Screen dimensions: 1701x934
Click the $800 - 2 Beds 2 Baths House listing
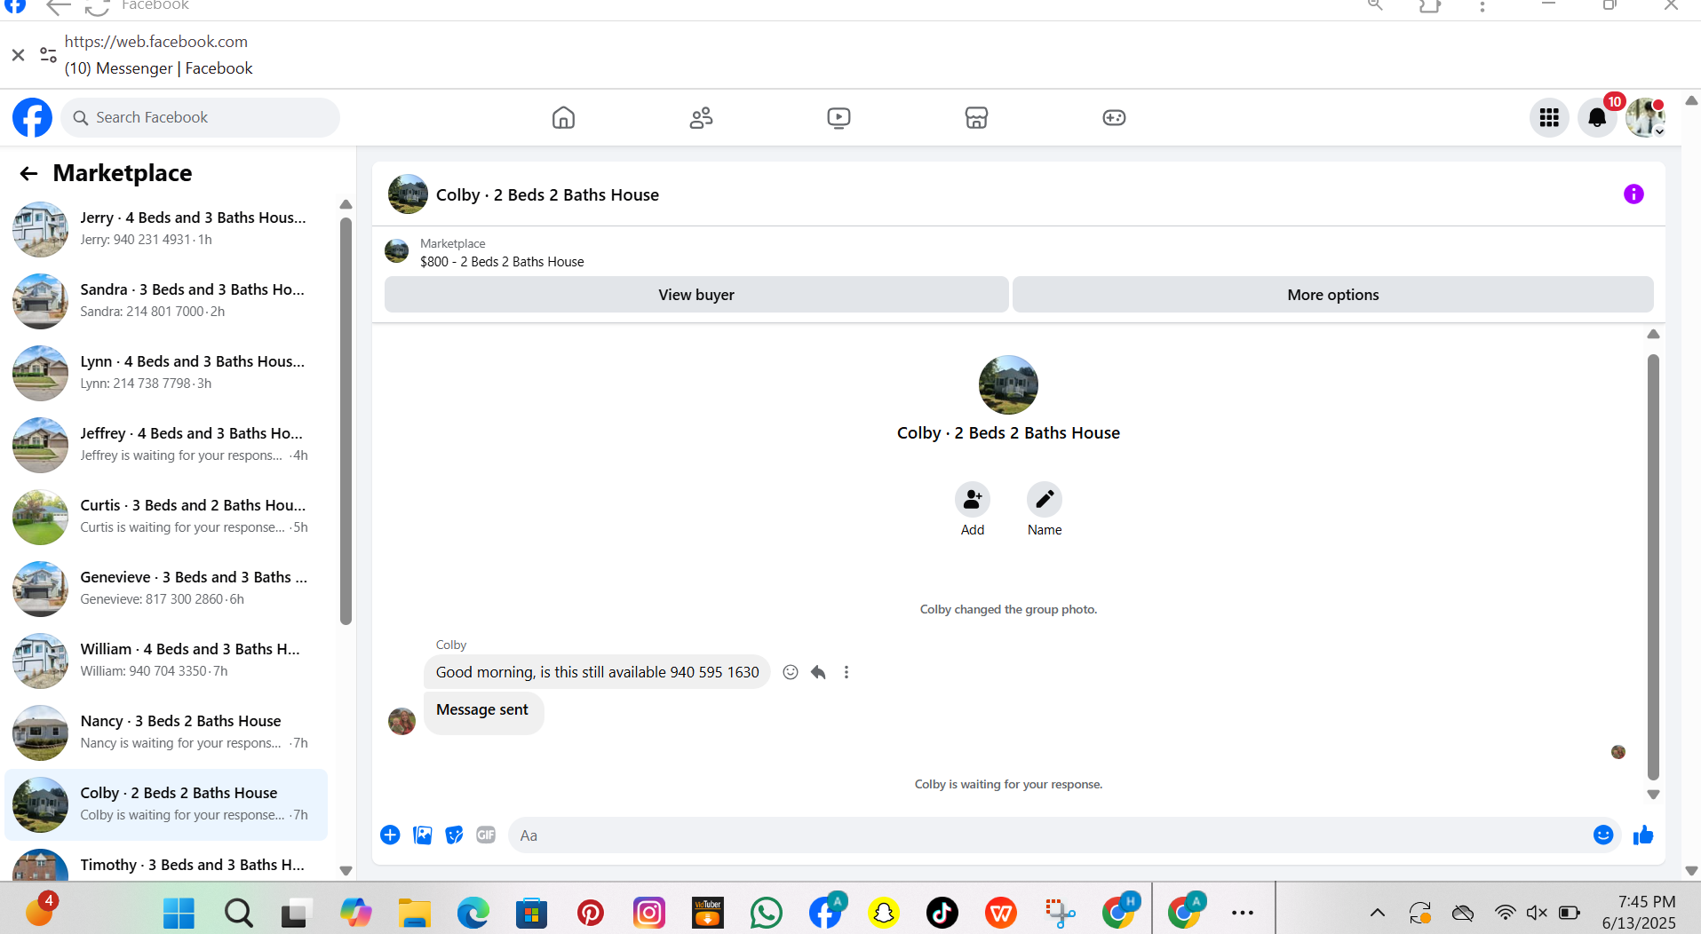tap(502, 261)
